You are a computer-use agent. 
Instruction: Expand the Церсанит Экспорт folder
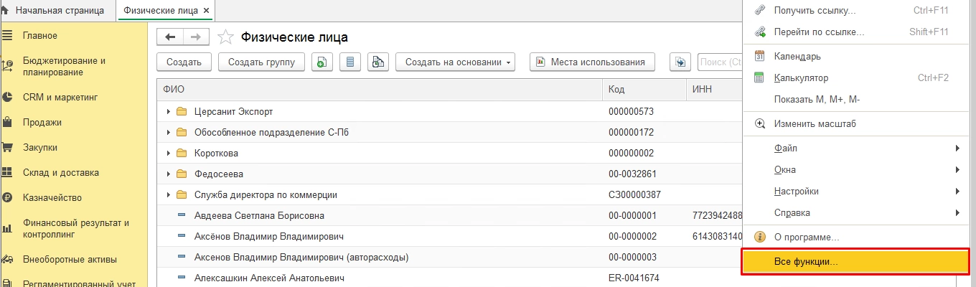click(x=169, y=112)
